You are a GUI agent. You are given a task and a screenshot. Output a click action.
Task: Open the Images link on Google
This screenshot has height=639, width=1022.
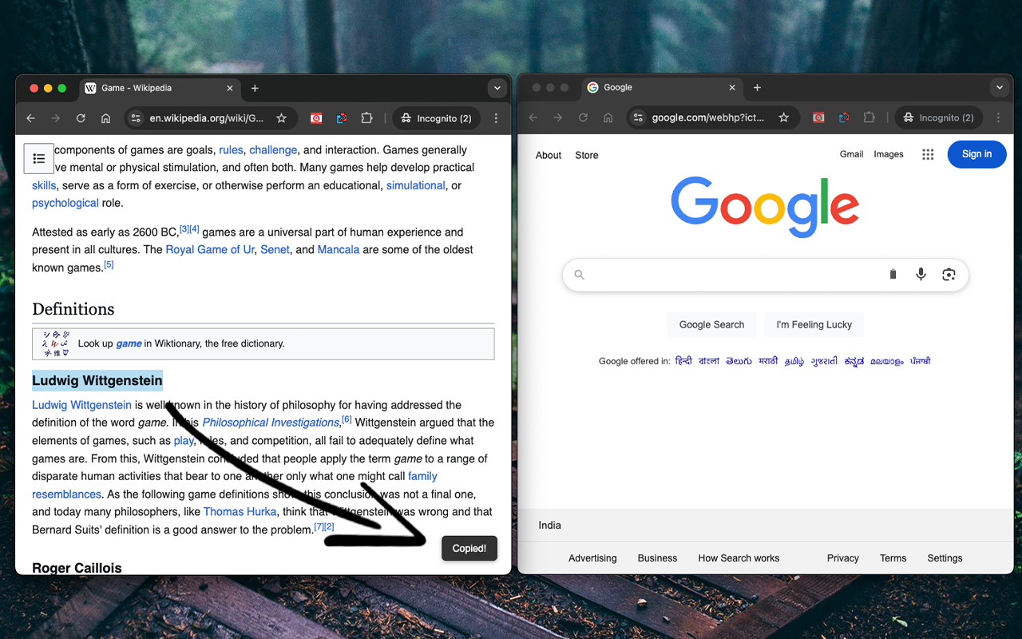pyautogui.click(x=889, y=154)
